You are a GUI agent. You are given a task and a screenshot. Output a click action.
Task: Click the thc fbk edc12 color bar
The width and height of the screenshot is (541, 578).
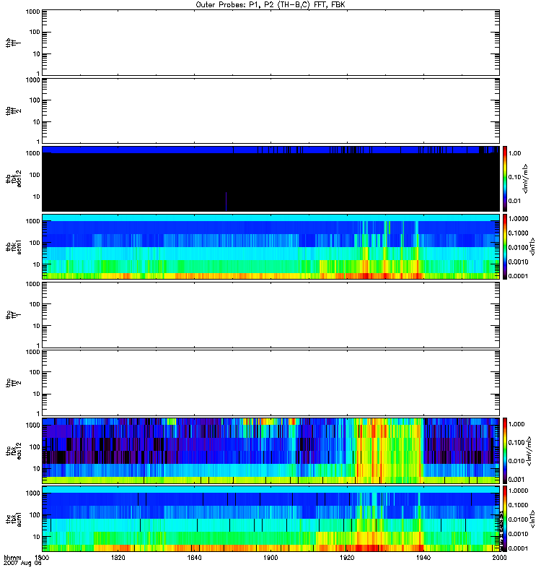click(x=505, y=450)
